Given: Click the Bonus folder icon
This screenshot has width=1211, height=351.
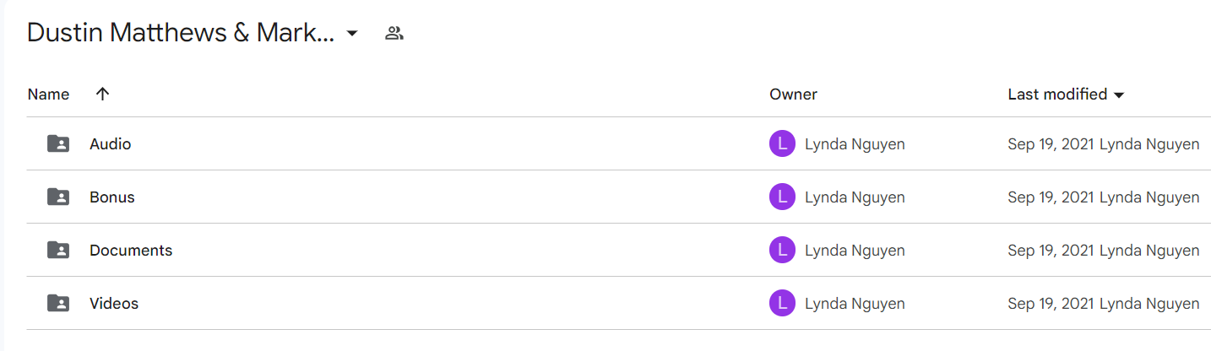Looking at the screenshot, I should click(x=58, y=197).
